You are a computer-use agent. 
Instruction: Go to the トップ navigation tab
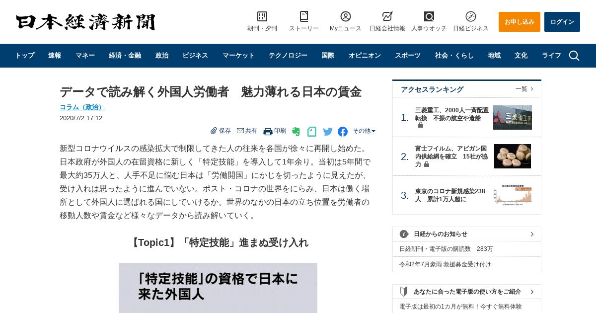coord(25,56)
